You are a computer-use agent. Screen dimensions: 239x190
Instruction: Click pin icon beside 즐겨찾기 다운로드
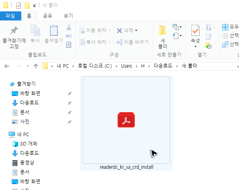(x=70, y=103)
